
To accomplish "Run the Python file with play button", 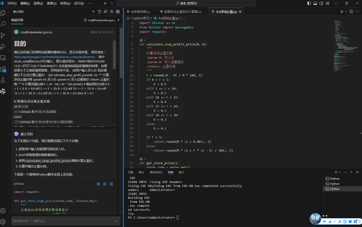I will 342,12.
